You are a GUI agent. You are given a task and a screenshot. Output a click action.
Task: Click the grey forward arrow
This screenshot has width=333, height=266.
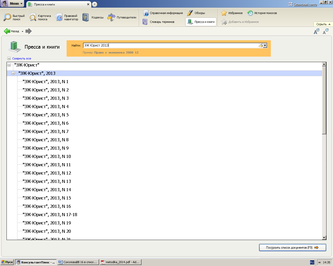click(29, 31)
